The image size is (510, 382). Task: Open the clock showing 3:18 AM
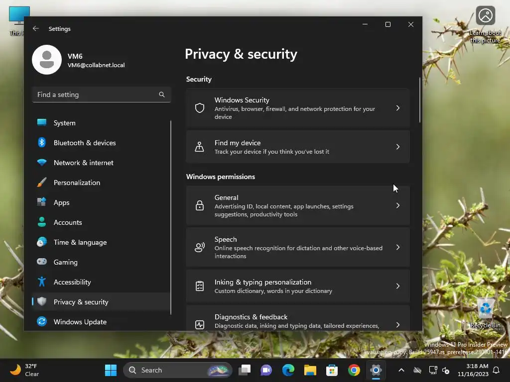tap(473, 370)
